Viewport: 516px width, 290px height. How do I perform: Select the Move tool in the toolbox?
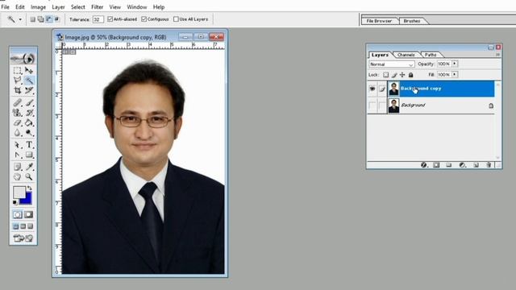click(29, 71)
